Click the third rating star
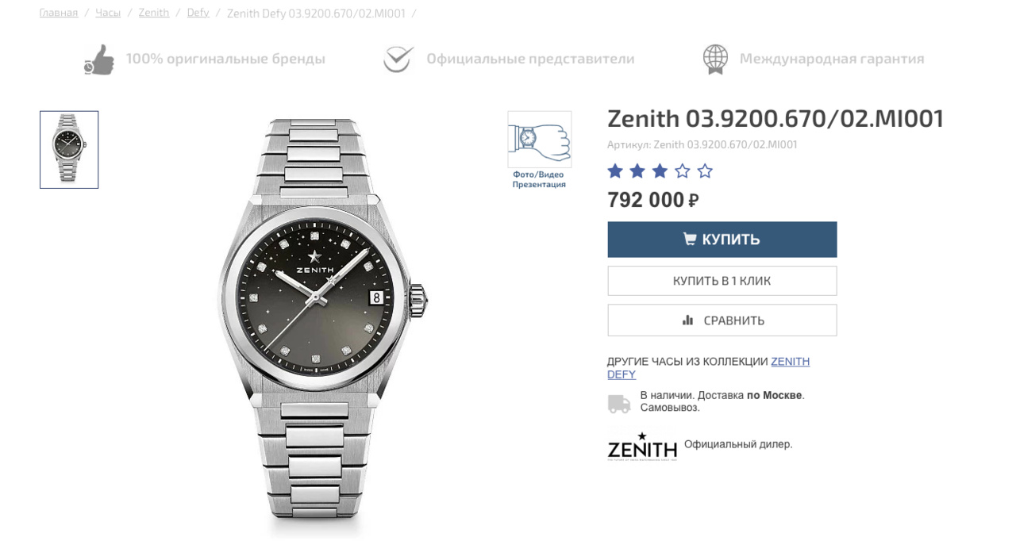 (660, 171)
